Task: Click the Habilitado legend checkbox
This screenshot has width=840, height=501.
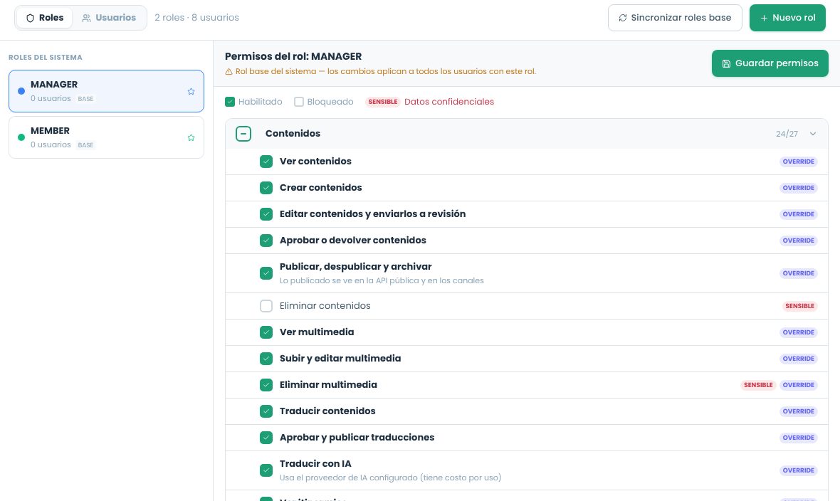Action: click(230, 102)
